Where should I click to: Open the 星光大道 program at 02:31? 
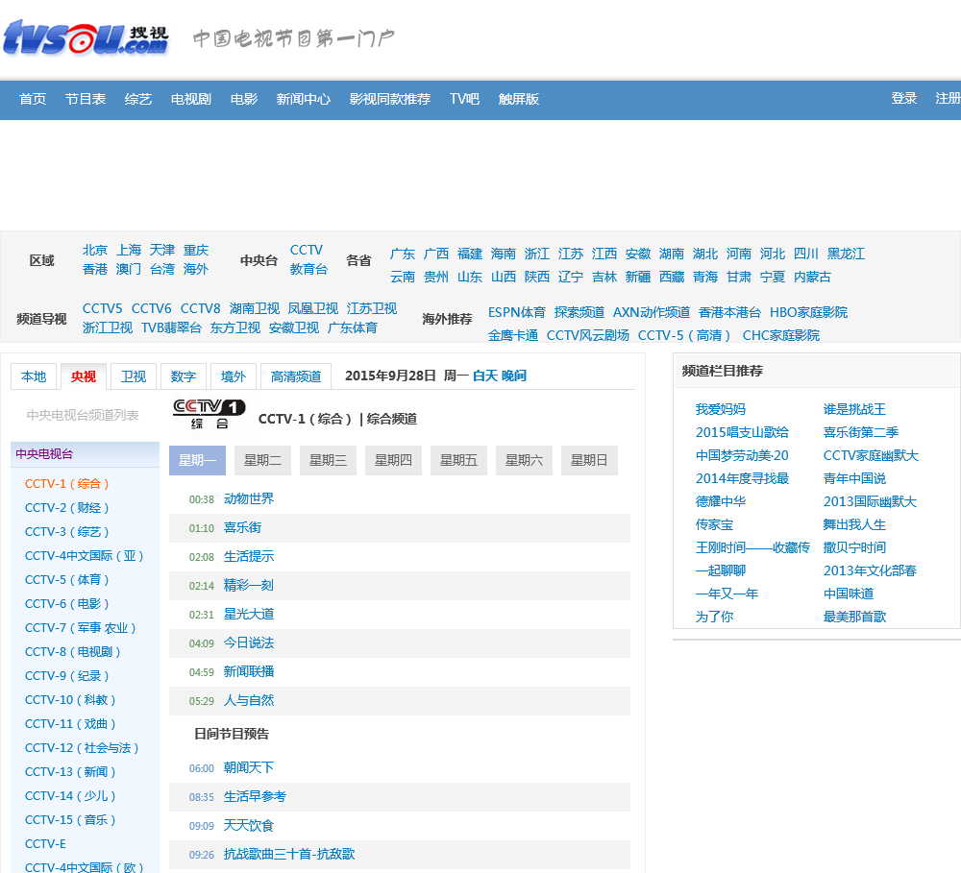(x=249, y=614)
